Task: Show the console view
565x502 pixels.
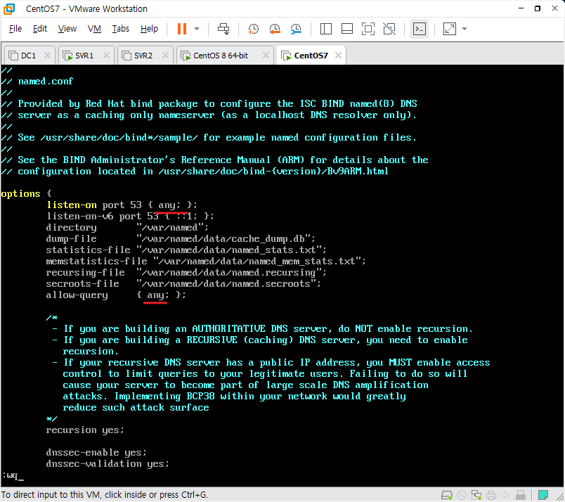Action: tap(420, 29)
